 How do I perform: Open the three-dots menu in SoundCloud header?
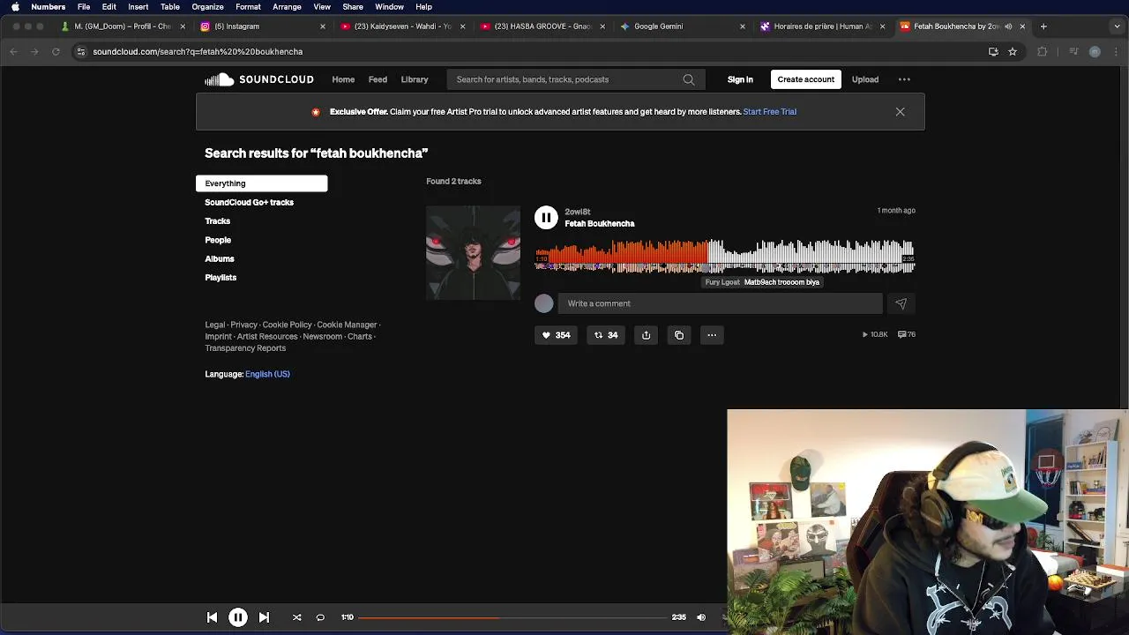tap(904, 79)
